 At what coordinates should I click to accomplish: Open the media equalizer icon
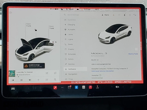click(x=47, y=80)
